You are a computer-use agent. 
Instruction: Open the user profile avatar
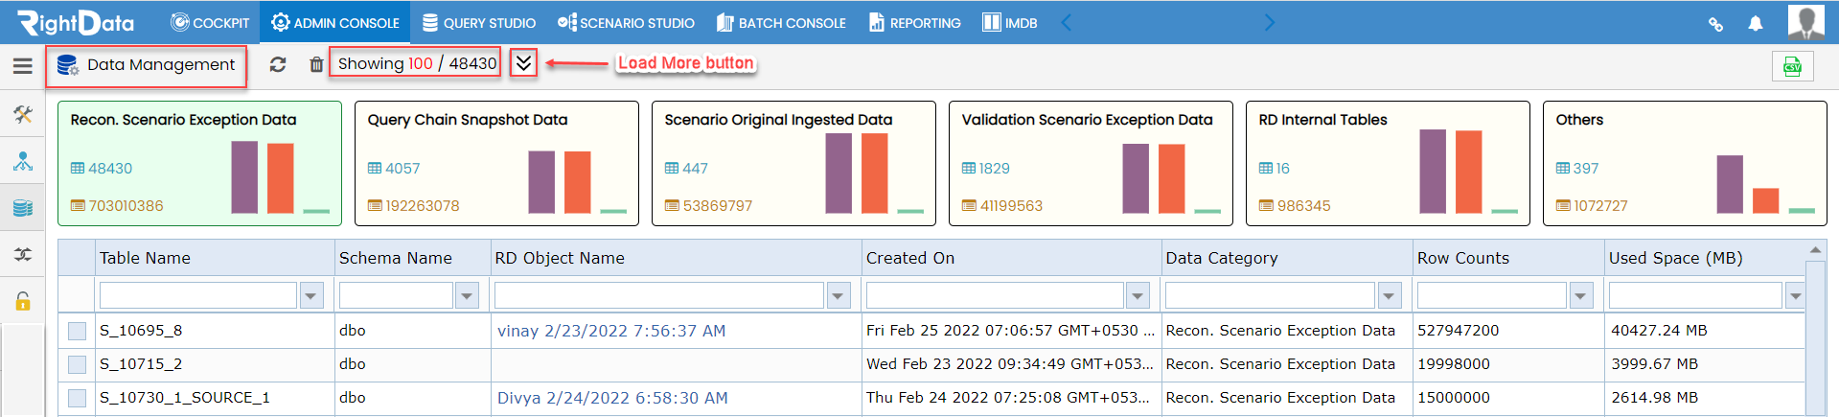click(1806, 22)
